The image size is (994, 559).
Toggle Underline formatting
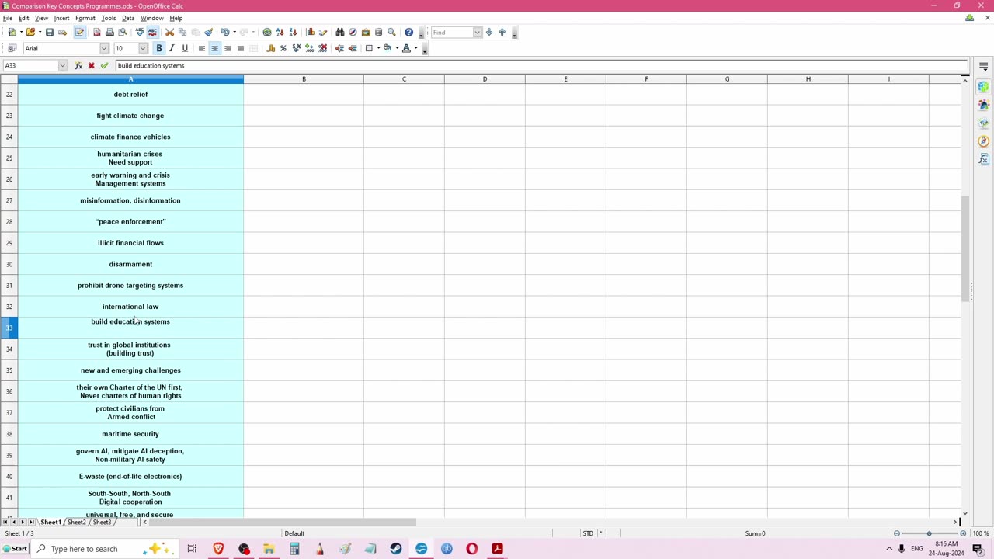(x=185, y=48)
